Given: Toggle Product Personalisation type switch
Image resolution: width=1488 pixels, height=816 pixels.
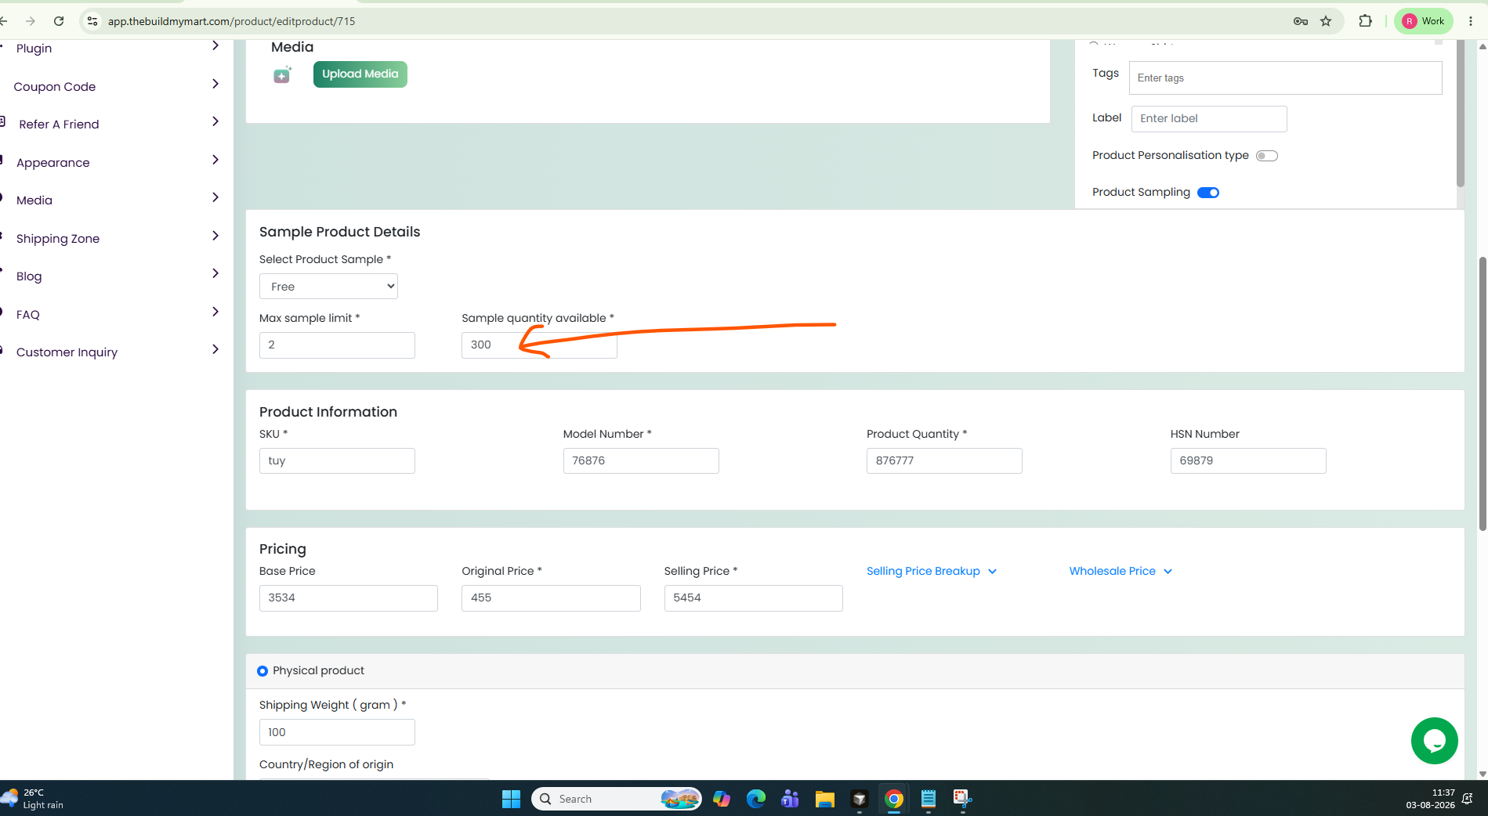Looking at the screenshot, I should [1267, 156].
